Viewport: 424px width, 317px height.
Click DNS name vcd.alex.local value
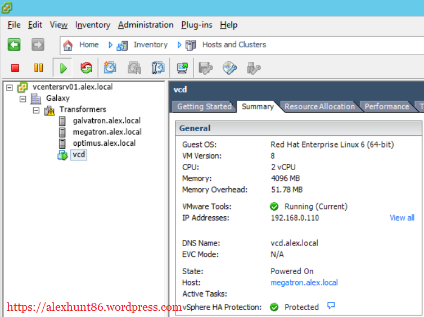(294, 243)
